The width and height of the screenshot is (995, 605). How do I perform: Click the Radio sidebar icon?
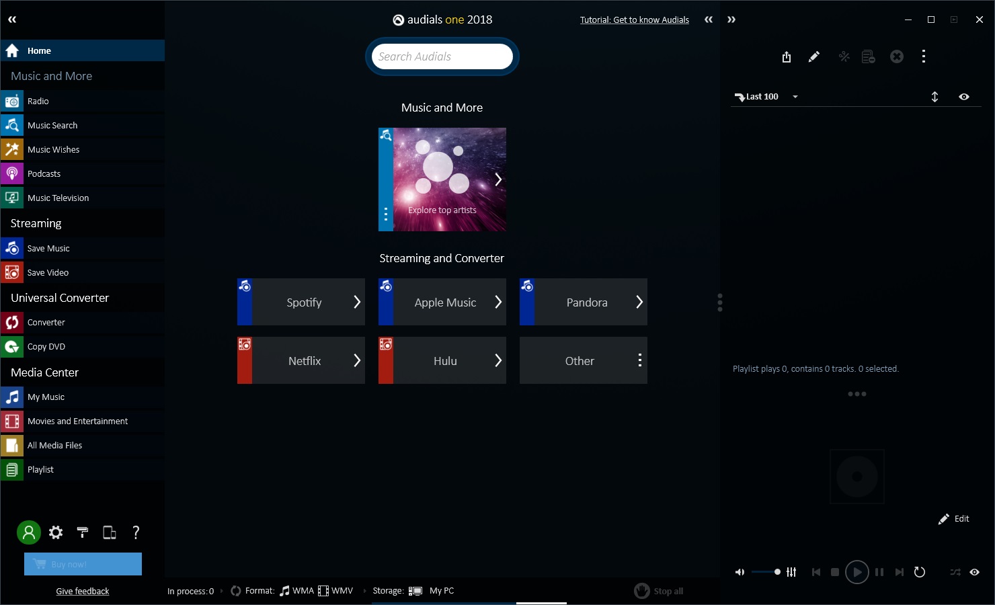point(12,102)
